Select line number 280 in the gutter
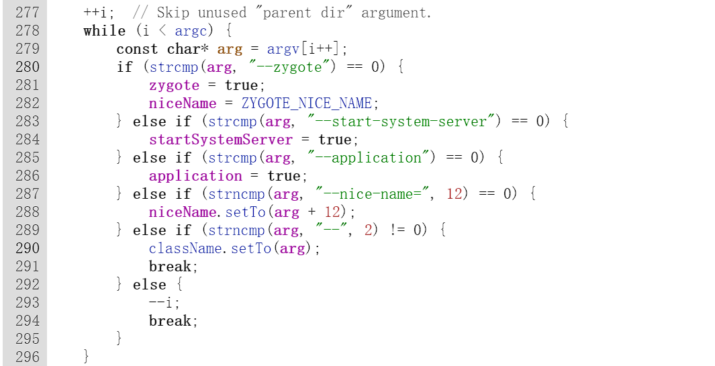This screenshot has width=715, height=366. (28, 67)
